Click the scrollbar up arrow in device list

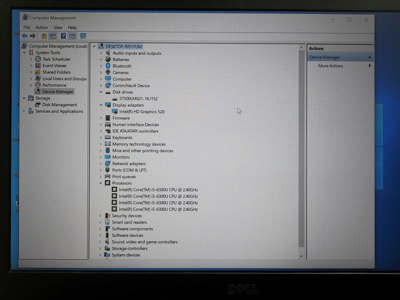[x=301, y=48]
